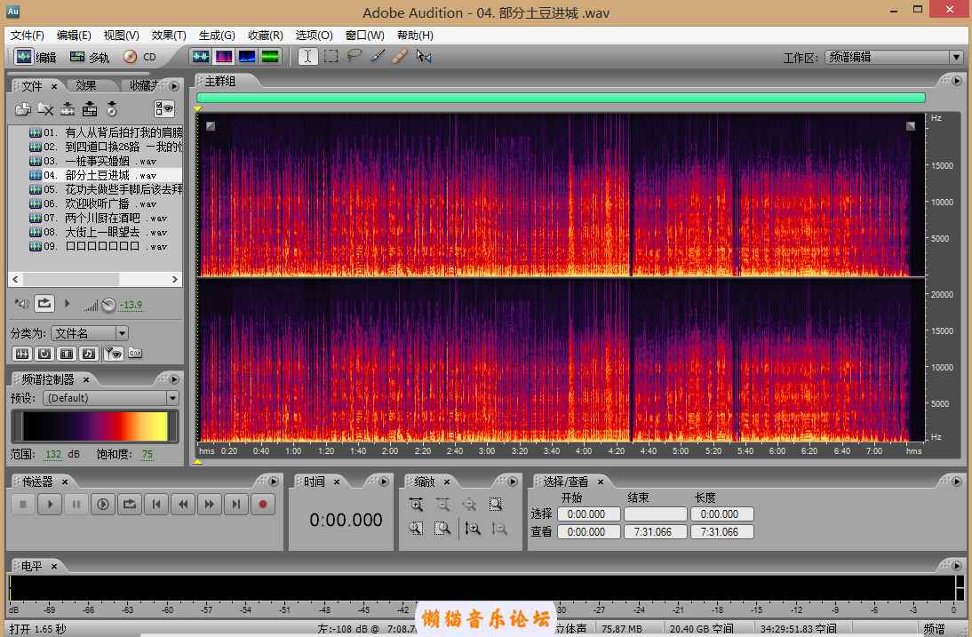Image resolution: width=972 pixels, height=637 pixels.
Task: Toggle the file panel options eye button
Action: tap(164, 109)
